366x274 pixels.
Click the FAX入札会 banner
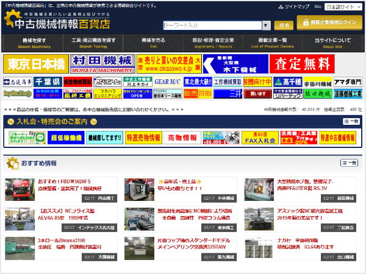point(260,138)
